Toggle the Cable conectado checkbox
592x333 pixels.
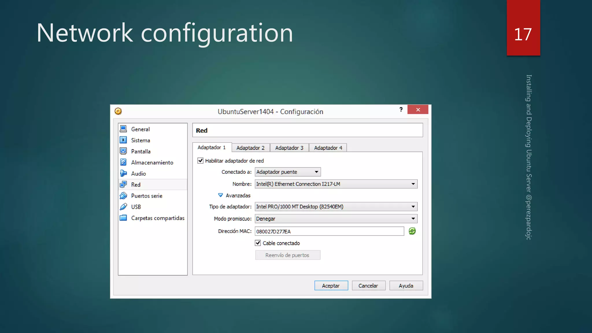[x=258, y=243]
